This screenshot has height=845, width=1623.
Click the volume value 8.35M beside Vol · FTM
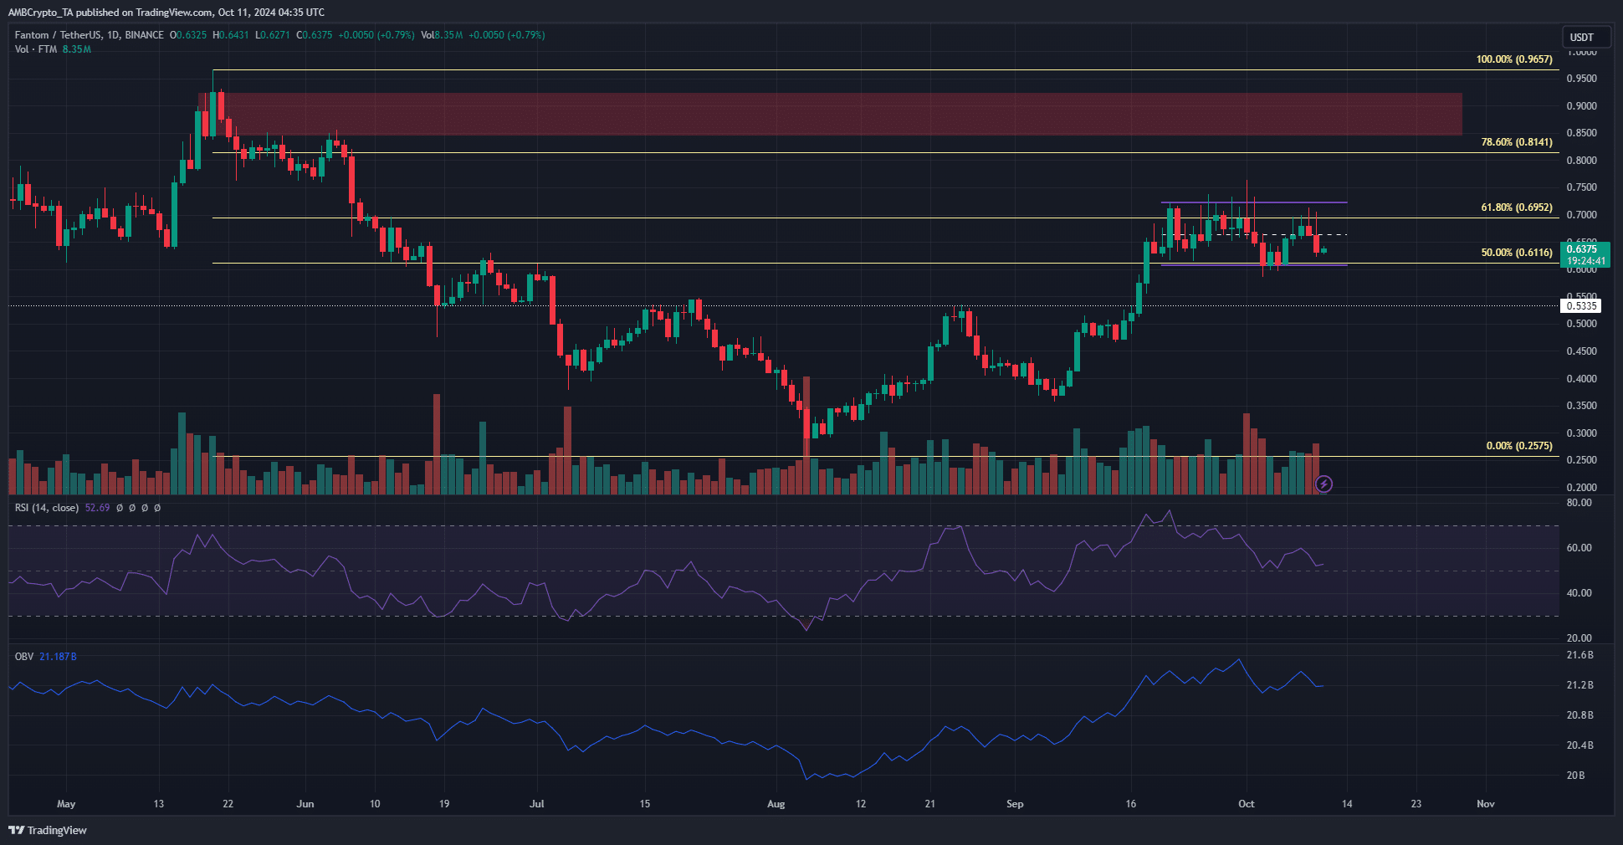(76, 49)
